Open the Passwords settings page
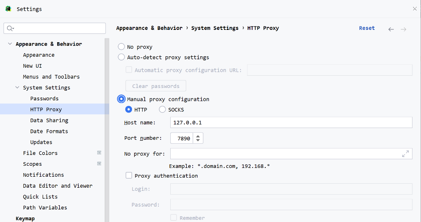The image size is (421, 222). coord(44,98)
